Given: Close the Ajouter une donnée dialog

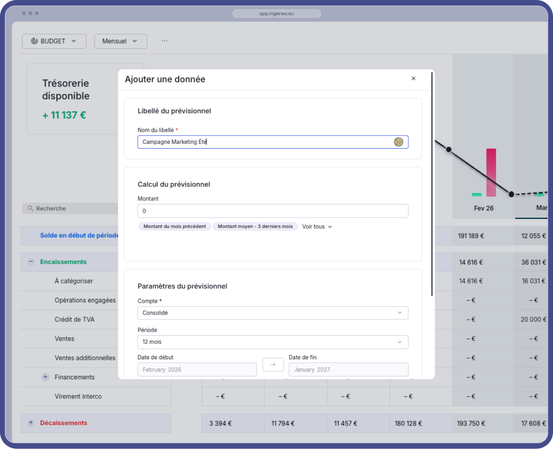Looking at the screenshot, I should 413,79.
